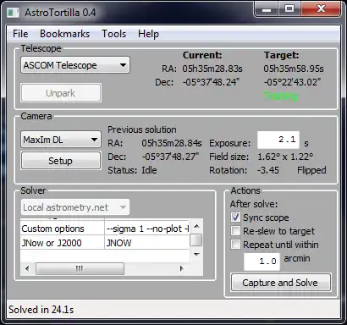Click the target RA value 05h35m58.95s
The image size is (347, 325).
[294, 69]
